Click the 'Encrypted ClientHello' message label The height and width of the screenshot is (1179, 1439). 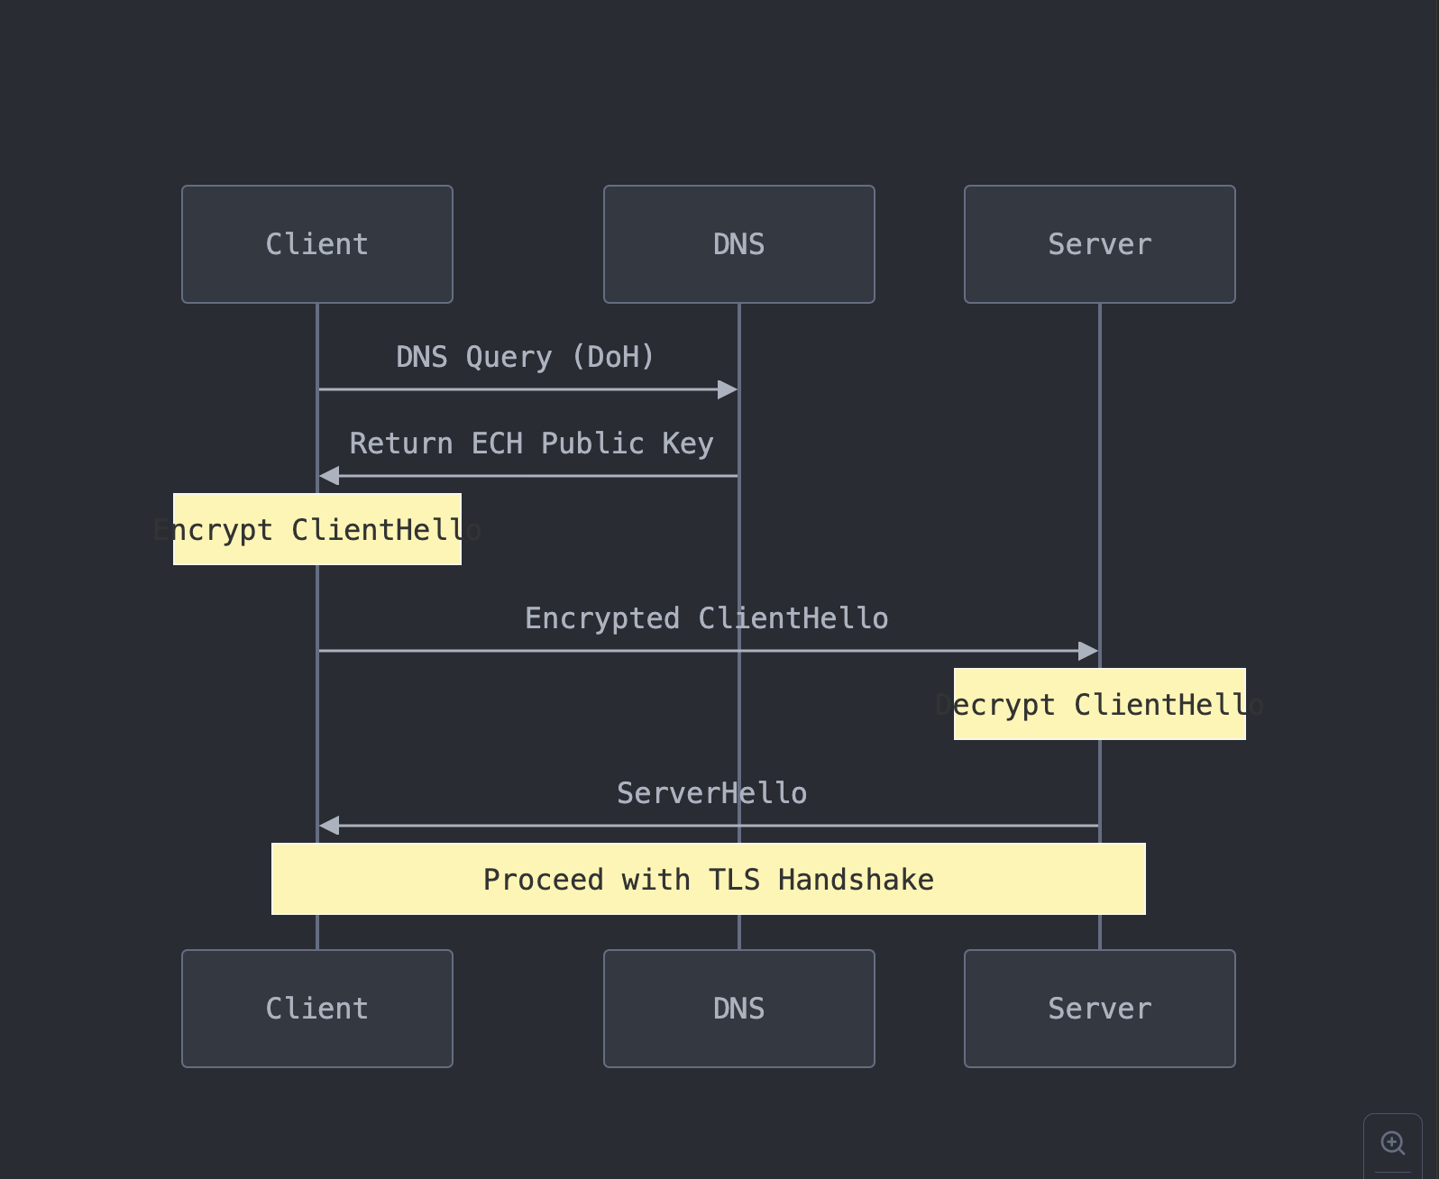point(707,618)
